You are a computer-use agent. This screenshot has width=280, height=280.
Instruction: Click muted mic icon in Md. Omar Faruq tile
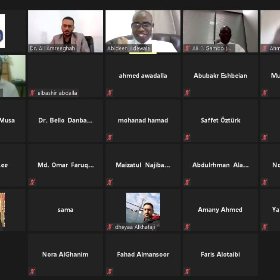pos(32,182)
